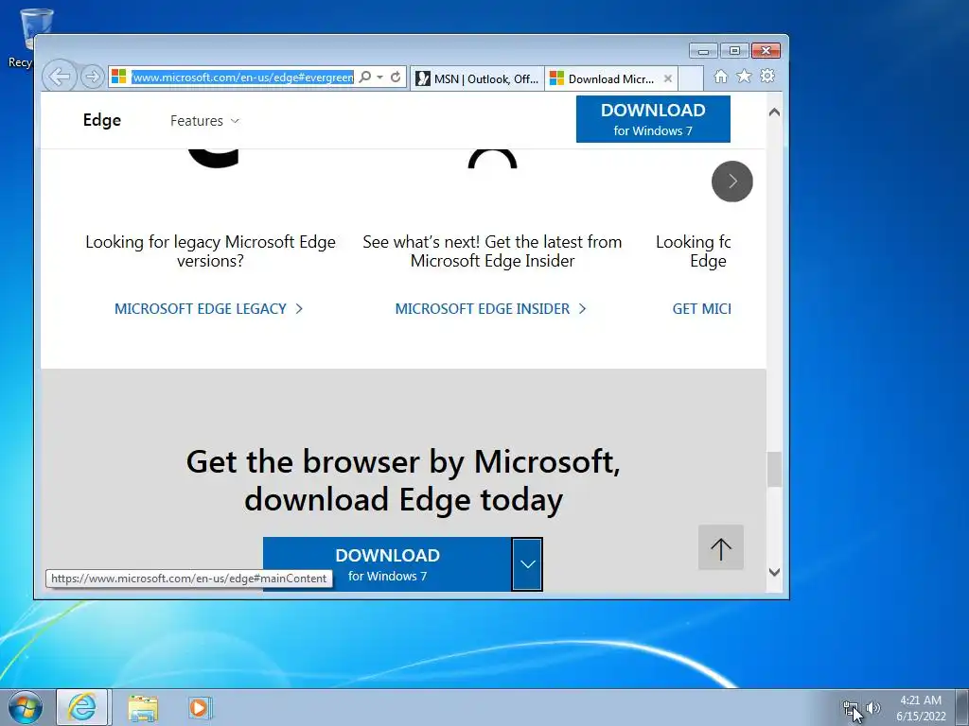This screenshot has width=969, height=726.
Task: Click the Edge heading link
Action: click(102, 120)
